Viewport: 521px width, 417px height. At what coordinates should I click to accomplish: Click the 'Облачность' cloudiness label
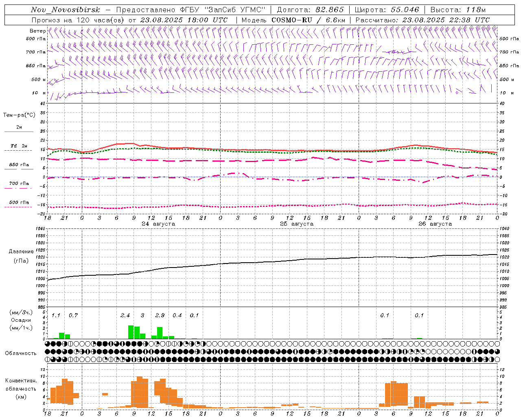tap(21, 353)
